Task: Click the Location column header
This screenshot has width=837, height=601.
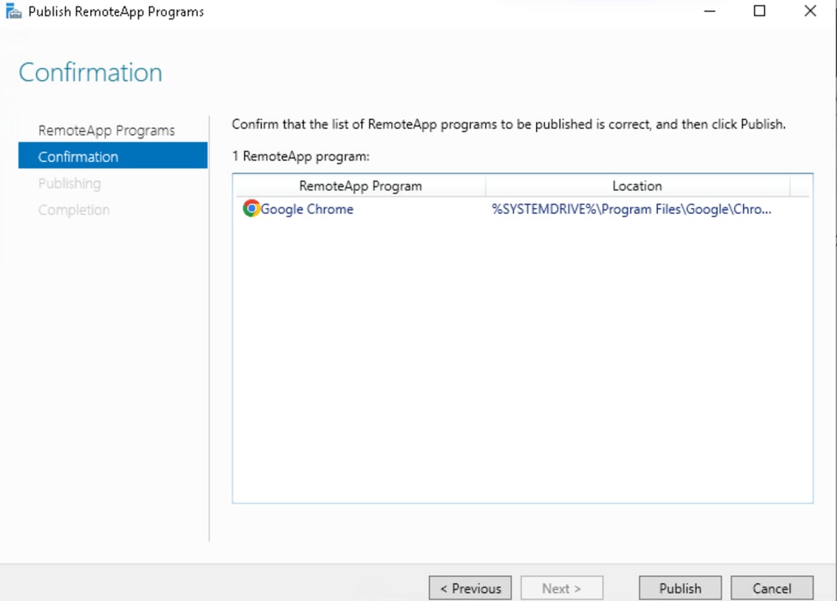Action: tap(637, 185)
